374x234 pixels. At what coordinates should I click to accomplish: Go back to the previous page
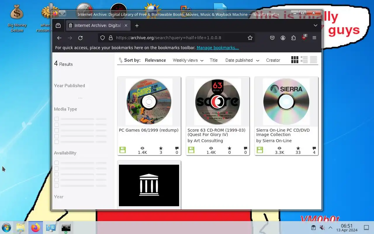(x=59, y=38)
